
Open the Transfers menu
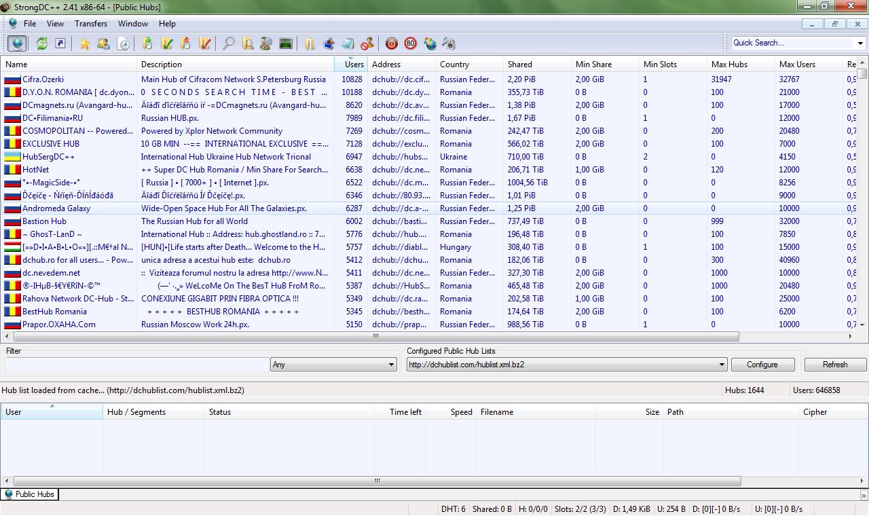coord(91,24)
